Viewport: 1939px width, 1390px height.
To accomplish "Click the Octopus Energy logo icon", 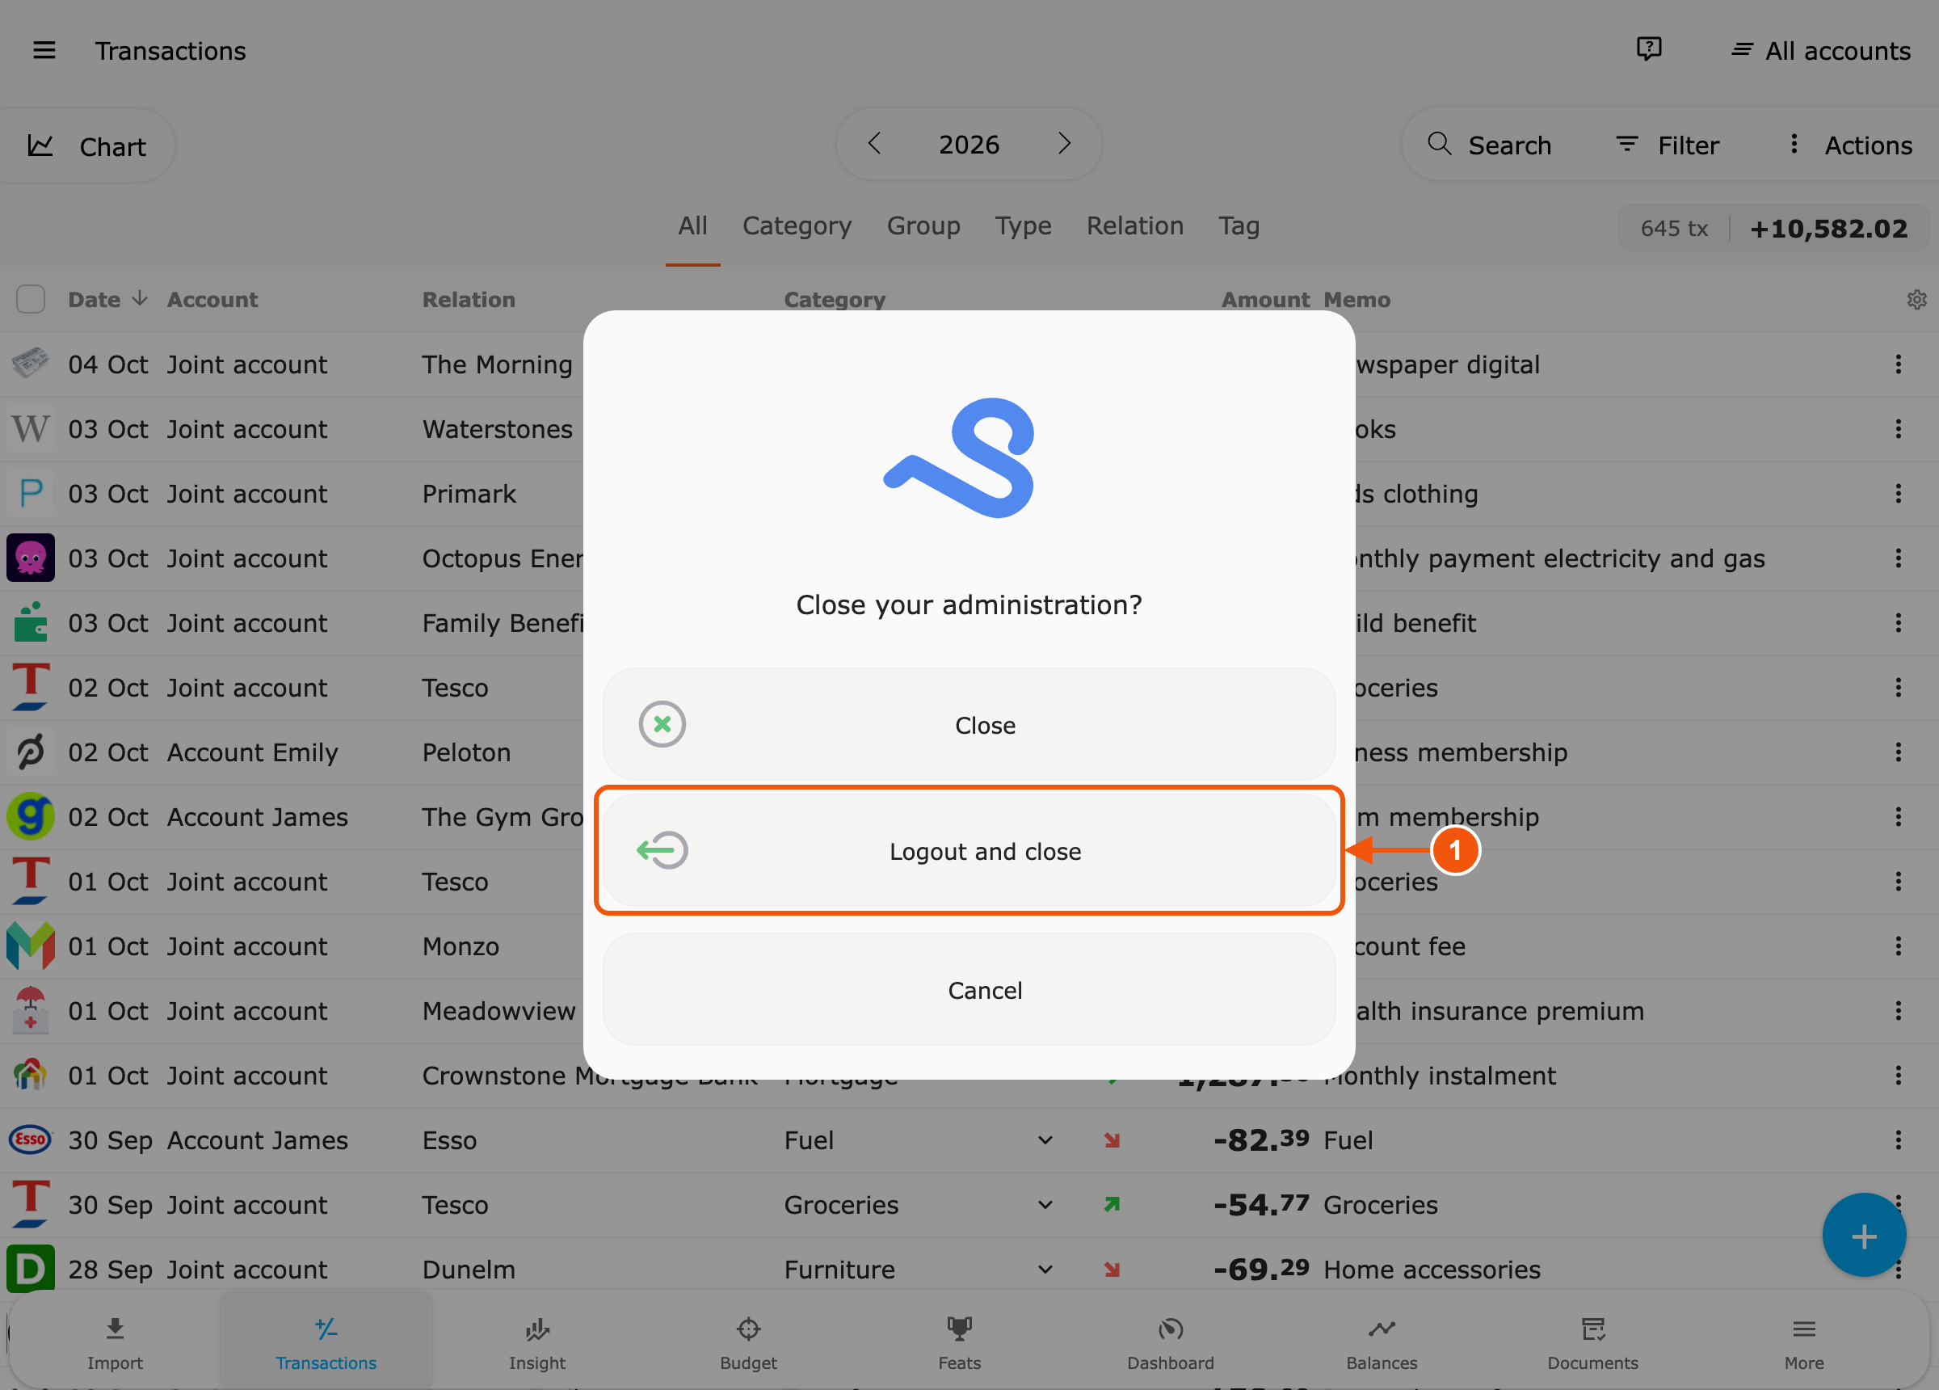I will [31, 558].
